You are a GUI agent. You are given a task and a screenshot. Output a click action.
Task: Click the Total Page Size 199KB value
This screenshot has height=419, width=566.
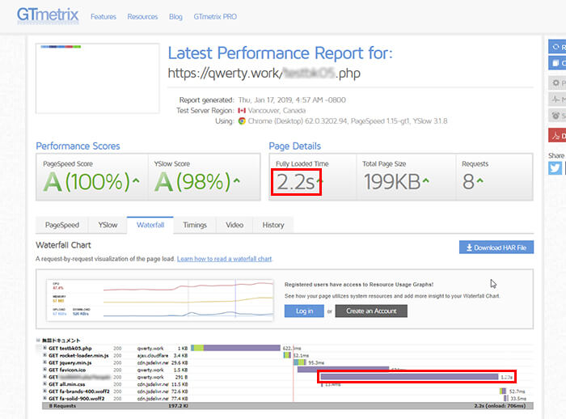pyautogui.click(x=392, y=182)
